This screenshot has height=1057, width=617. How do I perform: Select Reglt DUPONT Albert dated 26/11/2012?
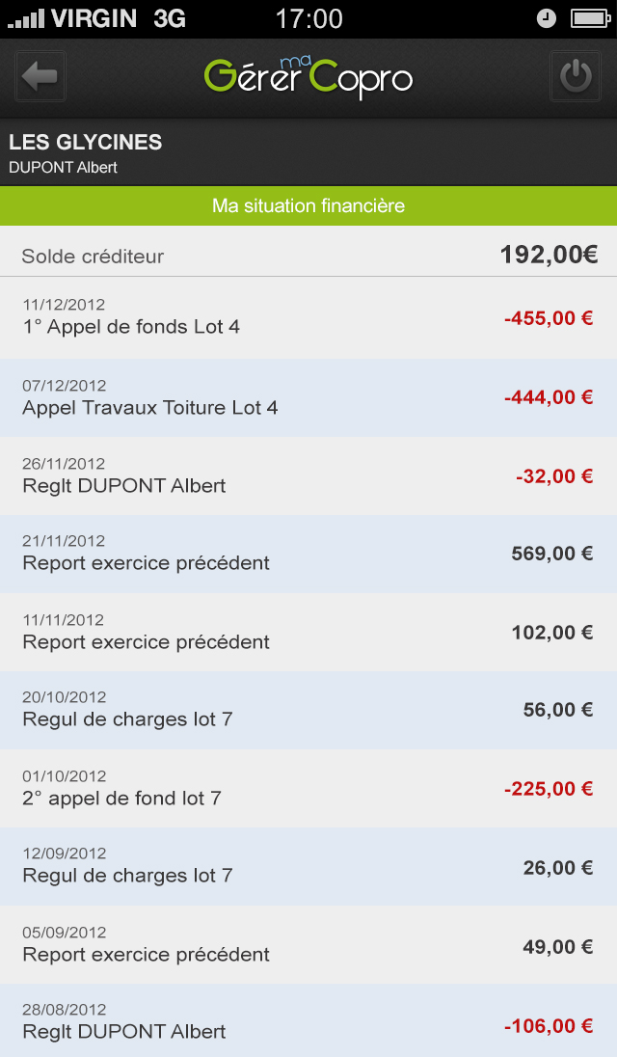[308, 475]
